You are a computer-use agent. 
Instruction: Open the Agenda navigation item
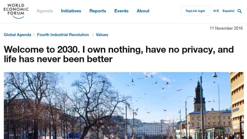coord(45,11)
